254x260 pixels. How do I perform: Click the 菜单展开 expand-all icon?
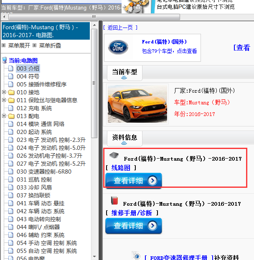point(4,45)
